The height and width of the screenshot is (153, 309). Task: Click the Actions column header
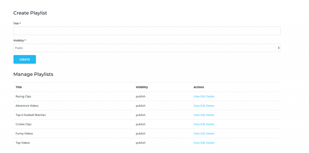coord(199,87)
